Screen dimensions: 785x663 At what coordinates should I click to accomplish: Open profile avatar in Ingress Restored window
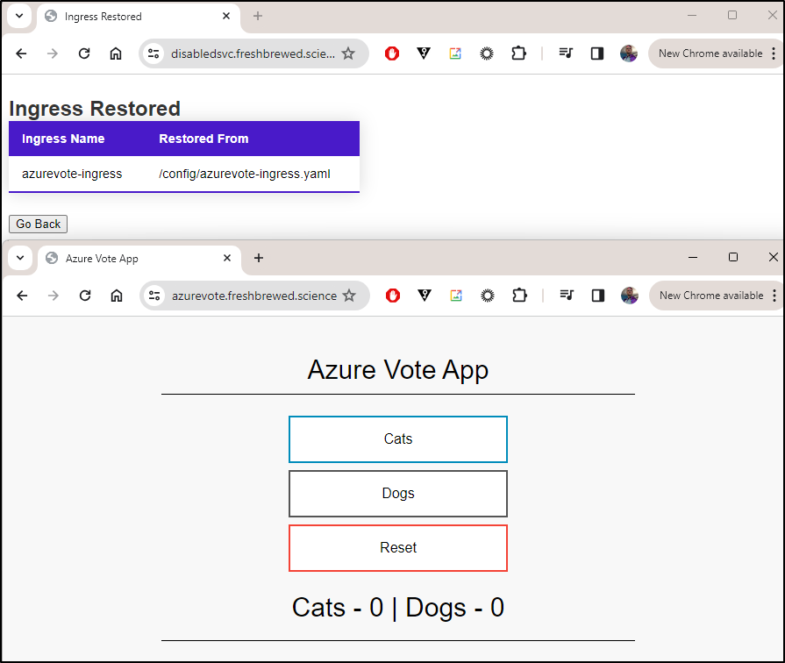[629, 53]
